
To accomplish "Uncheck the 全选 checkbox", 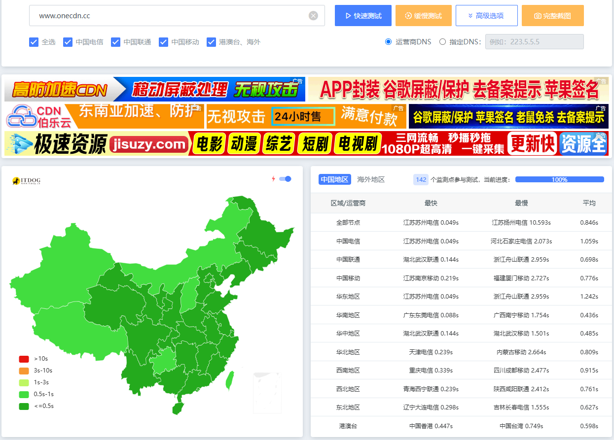I will [34, 42].
